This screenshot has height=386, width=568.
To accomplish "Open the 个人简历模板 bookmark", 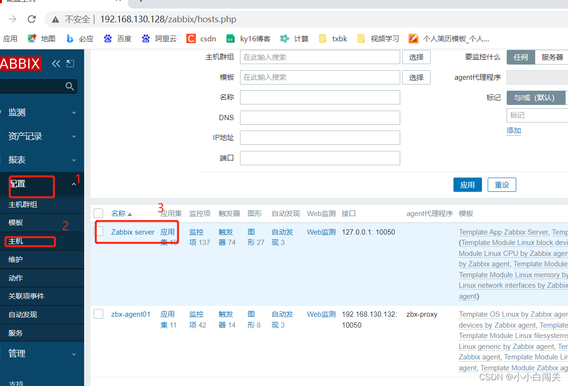I will (449, 39).
